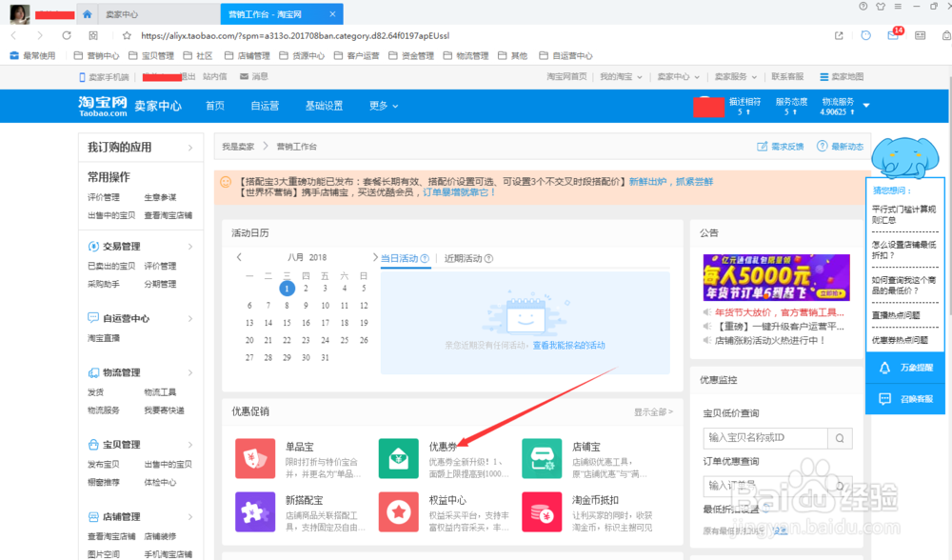Select highlighted day 1 in calendar
The width and height of the screenshot is (952, 560).
point(287,288)
